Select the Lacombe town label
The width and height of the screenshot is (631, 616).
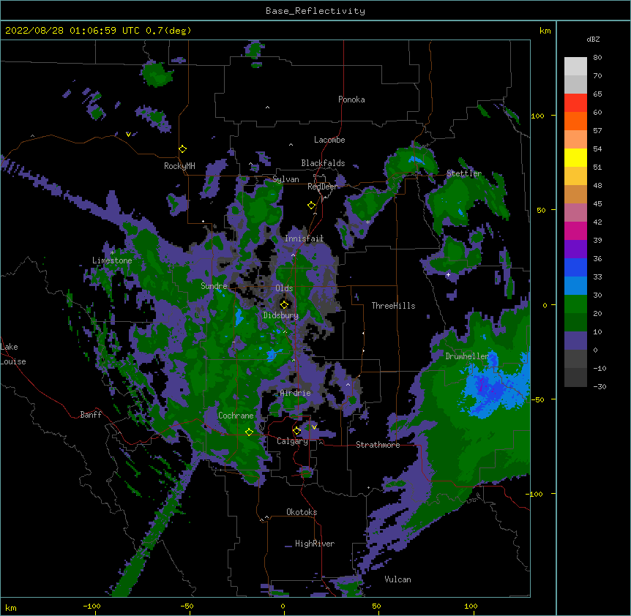pyautogui.click(x=329, y=140)
